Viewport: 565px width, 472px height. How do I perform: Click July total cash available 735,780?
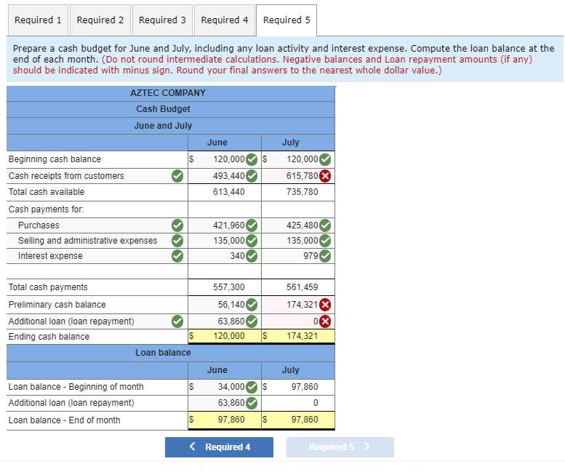(302, 192)
